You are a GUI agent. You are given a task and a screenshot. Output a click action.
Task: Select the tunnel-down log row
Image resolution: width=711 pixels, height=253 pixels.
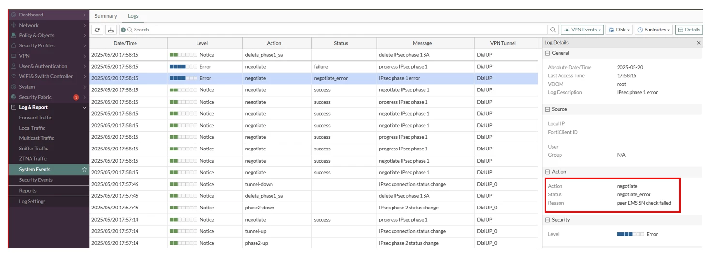coord(314,184)
